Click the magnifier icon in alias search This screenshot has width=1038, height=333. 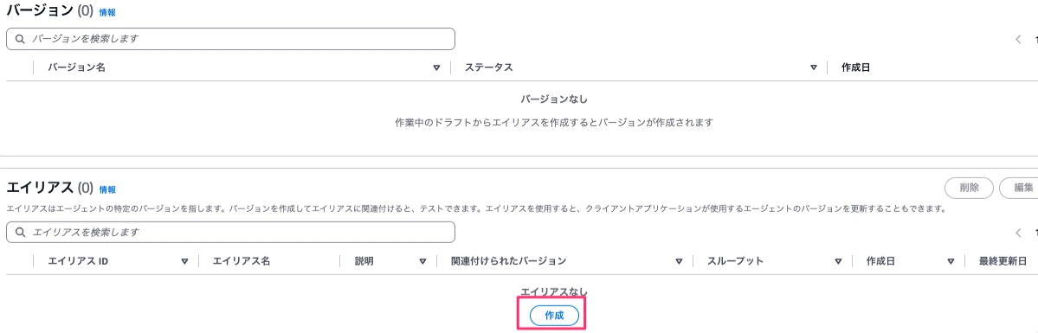click(x=20, y=233)
